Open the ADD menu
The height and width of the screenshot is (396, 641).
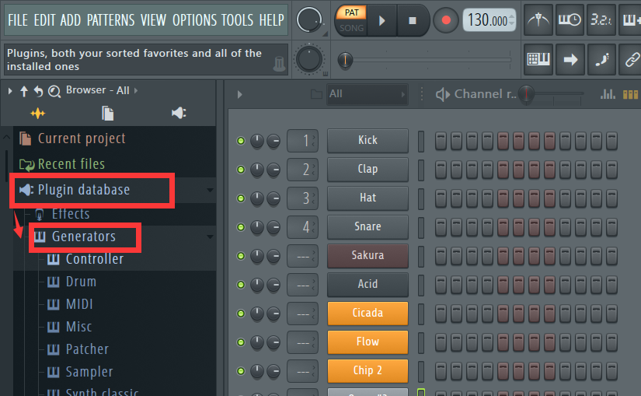tap(70, 19)
